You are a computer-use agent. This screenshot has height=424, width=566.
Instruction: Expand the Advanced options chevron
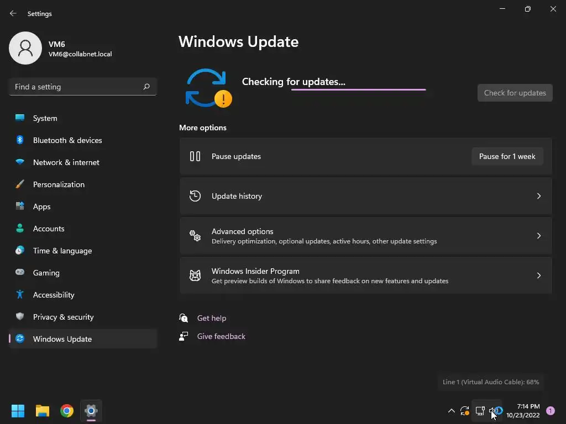click(x=538, y=236)
